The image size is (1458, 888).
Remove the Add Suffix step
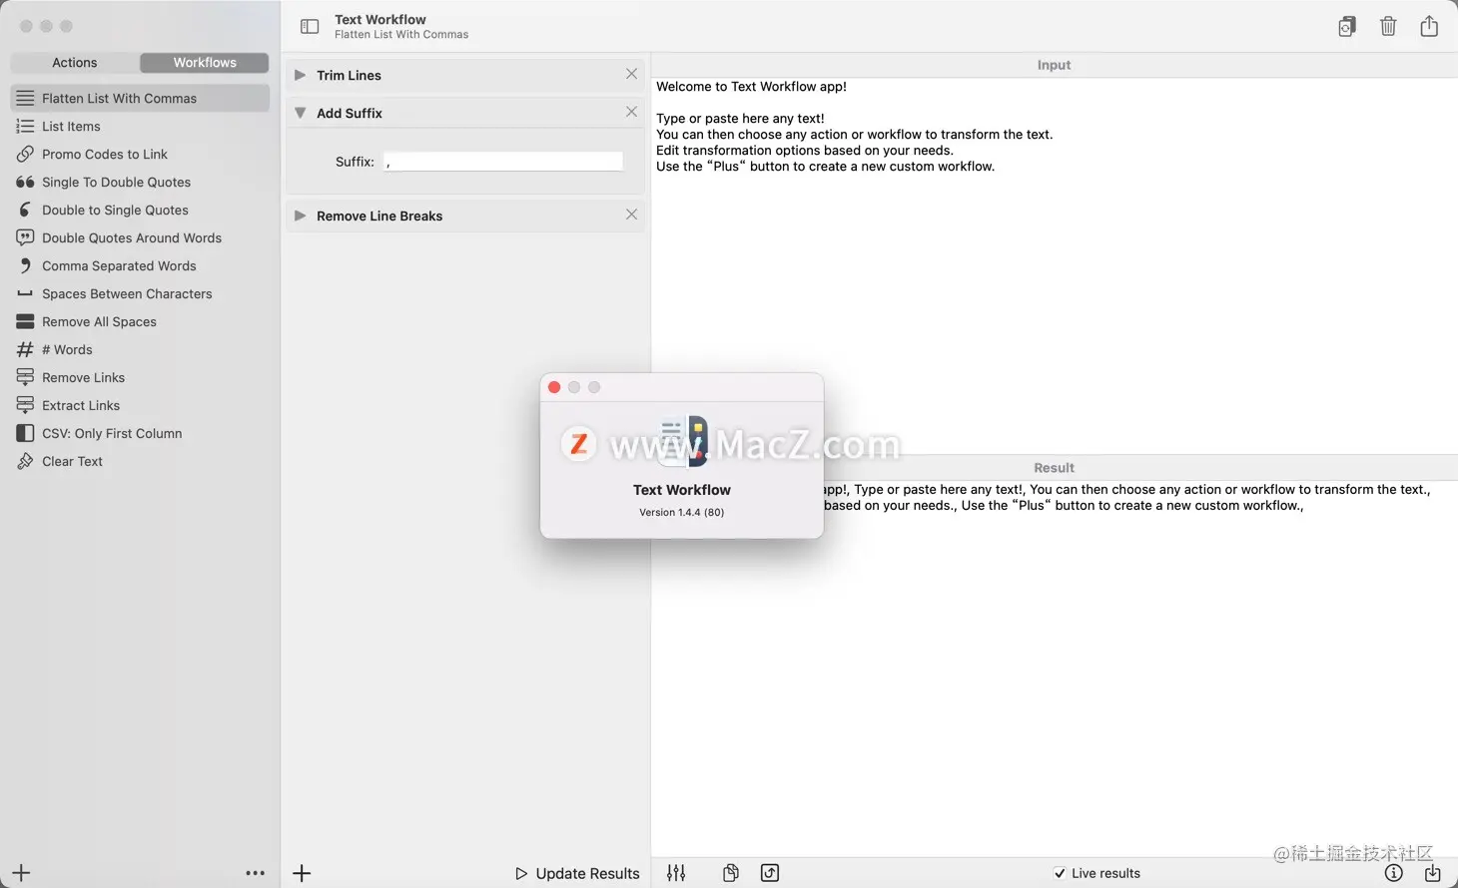[x=631, y=112]
